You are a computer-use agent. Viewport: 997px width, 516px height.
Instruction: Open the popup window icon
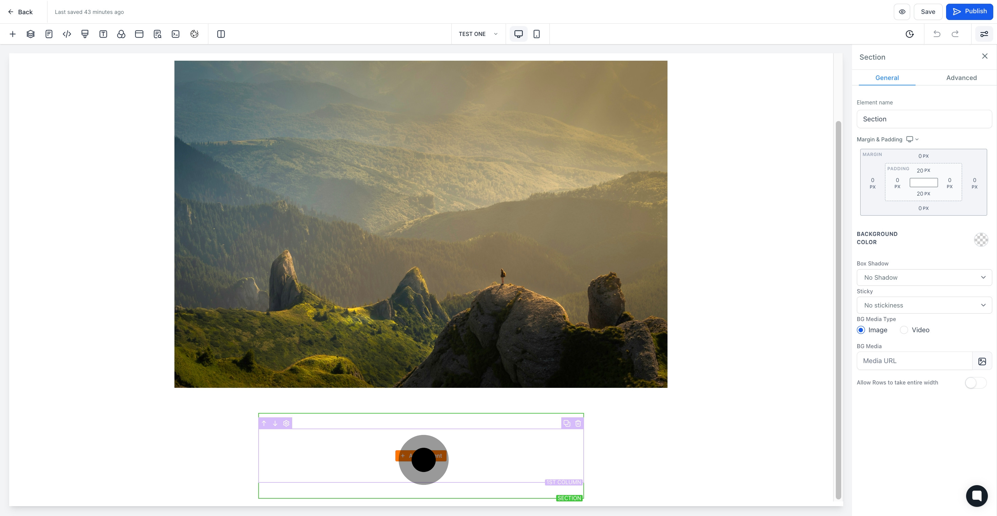click(x=139, y=34)
